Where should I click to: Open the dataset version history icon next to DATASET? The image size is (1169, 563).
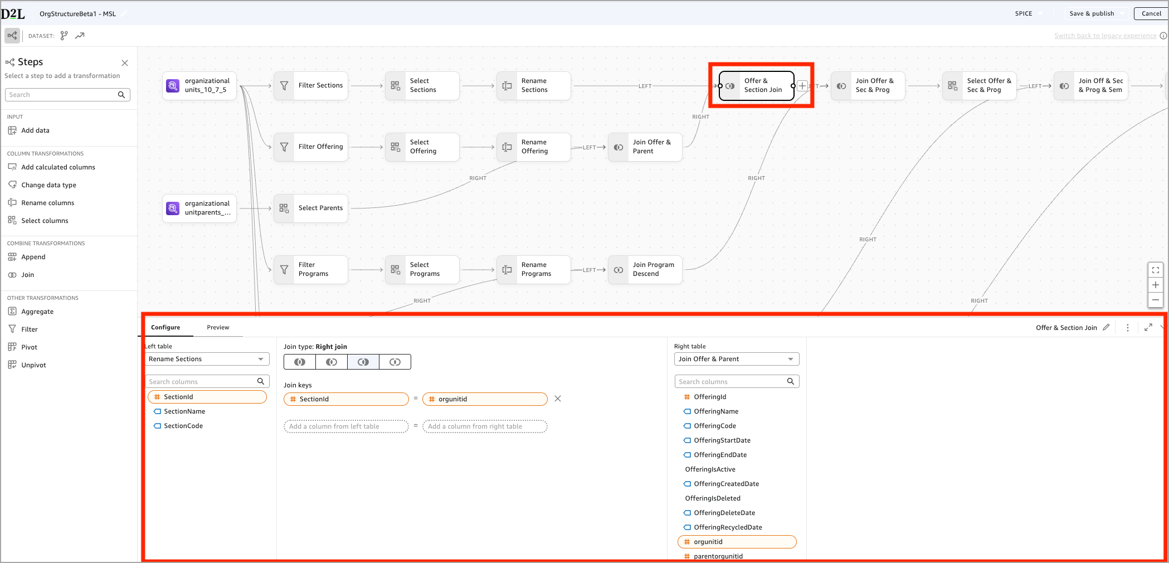click(x=64, y=35)
